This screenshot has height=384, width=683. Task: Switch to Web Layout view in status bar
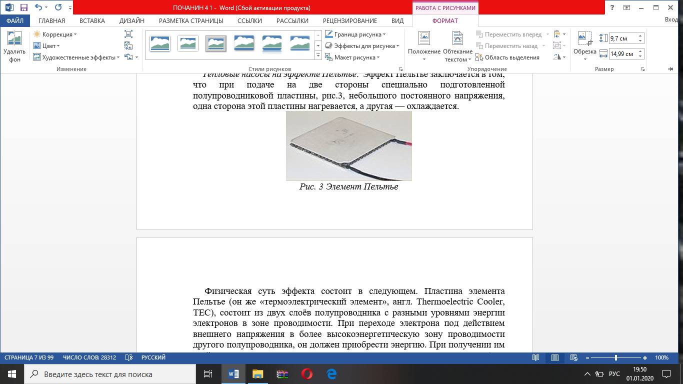coord(573,358)
